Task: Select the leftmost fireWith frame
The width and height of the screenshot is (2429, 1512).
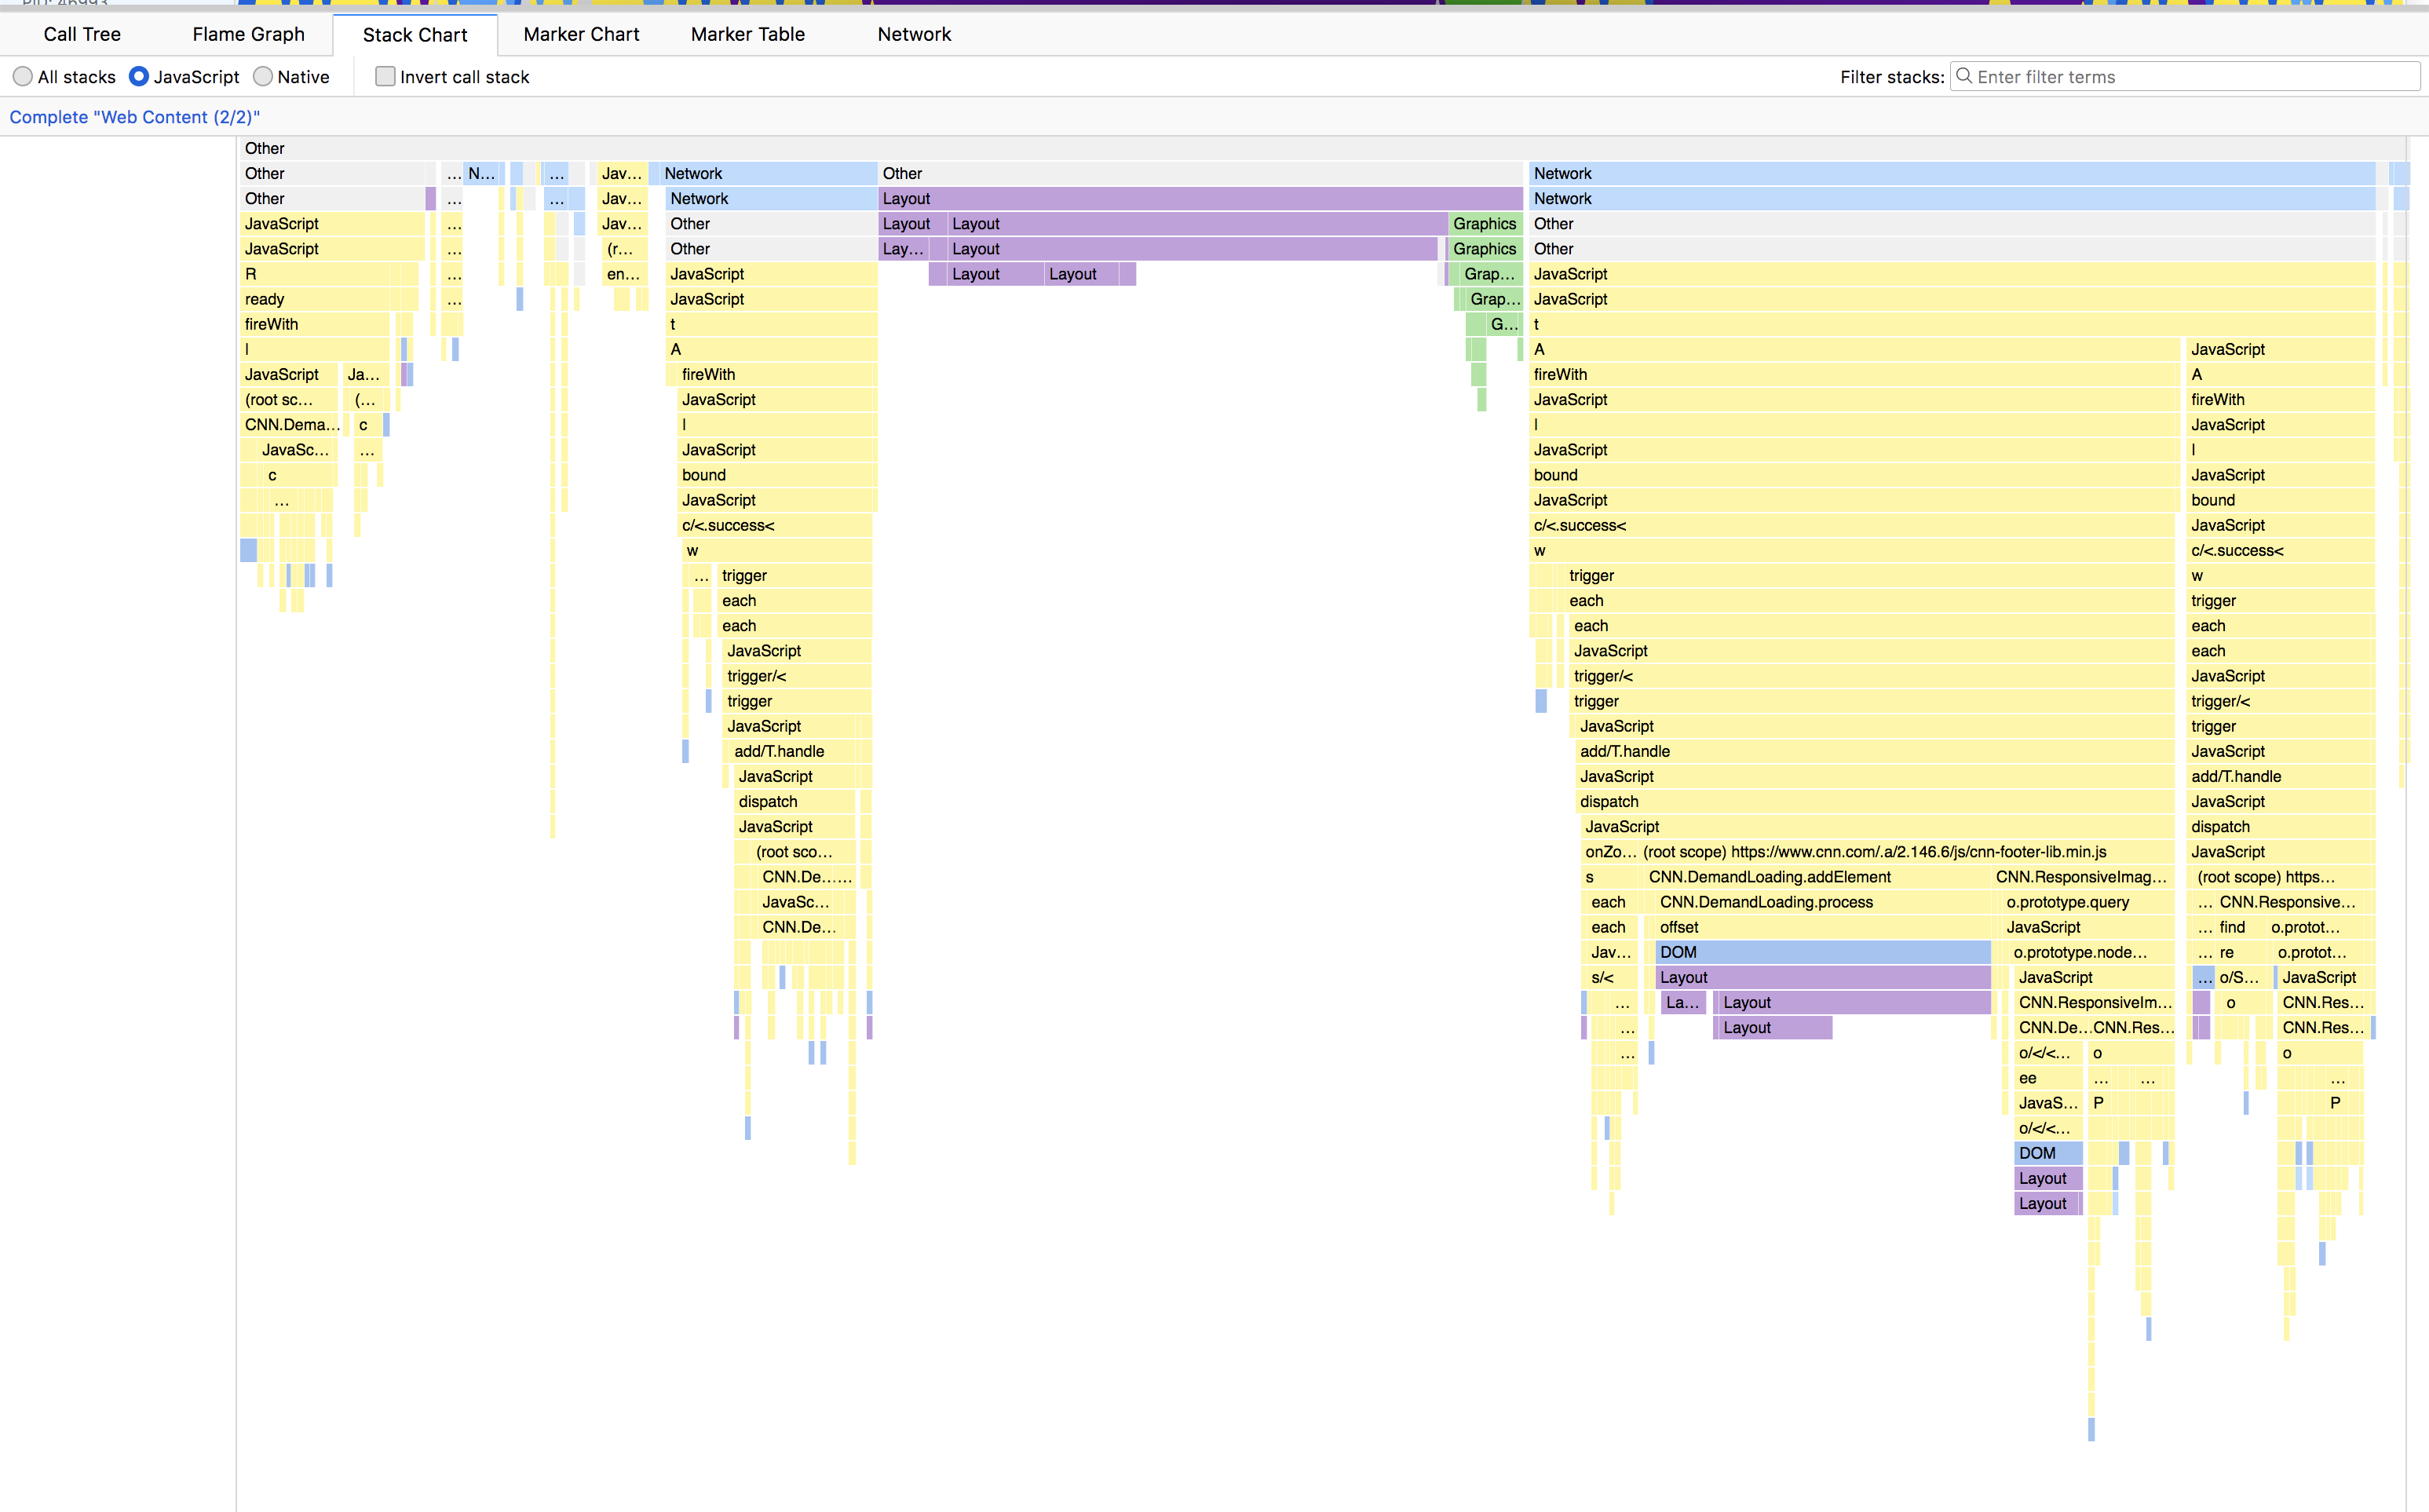Action: [315, 324]
